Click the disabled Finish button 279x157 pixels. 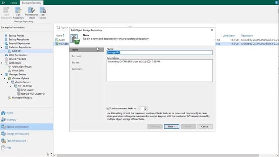[x=188, y=126]
